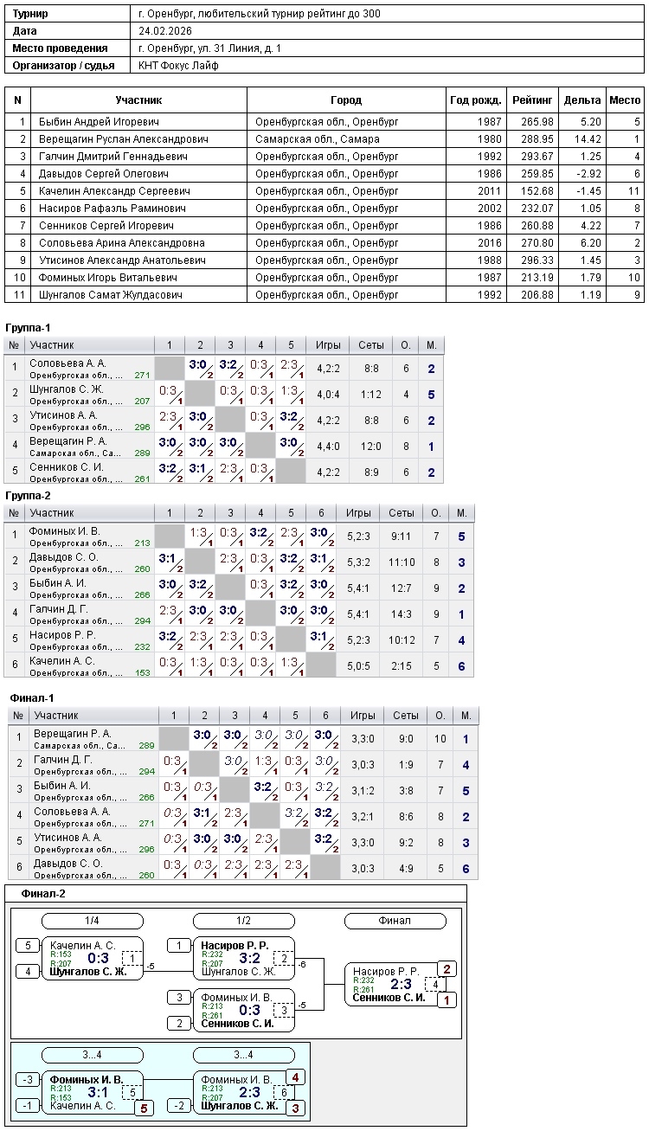Click Качелин А. С. in Группа-2 table

pyautogui.click(x=62, y=661)
